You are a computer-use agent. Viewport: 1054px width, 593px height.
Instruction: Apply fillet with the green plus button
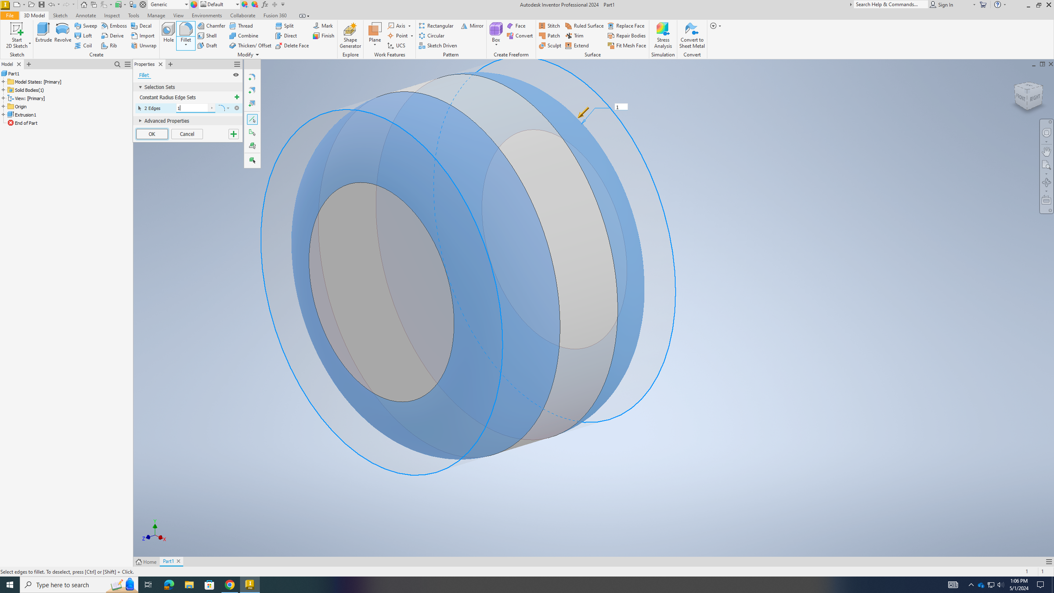click(234, 134)
